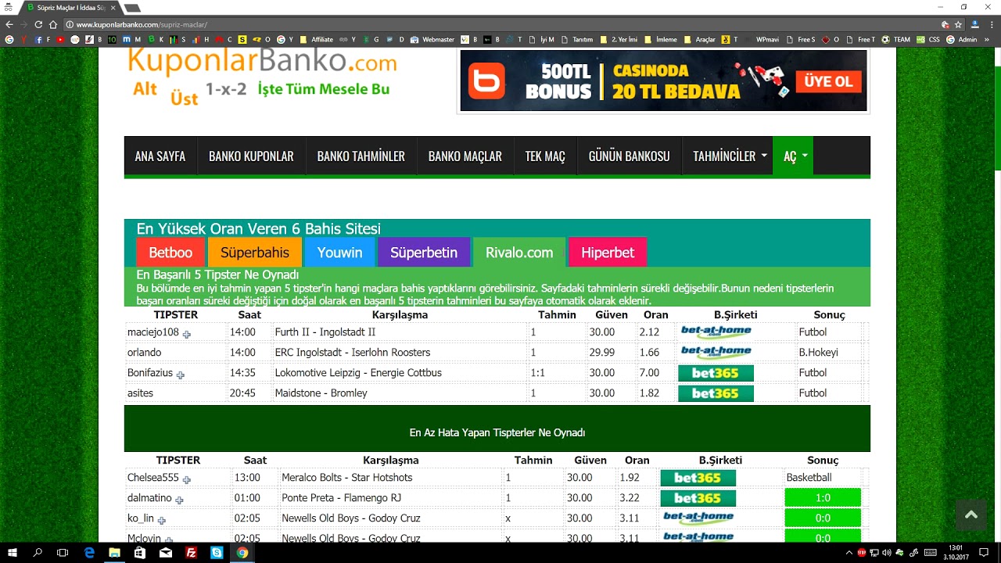This screenshot has height=563, width=1001.
Task: Close the Süpriz Maçlar tab
Action: click(x=113, y=8)
